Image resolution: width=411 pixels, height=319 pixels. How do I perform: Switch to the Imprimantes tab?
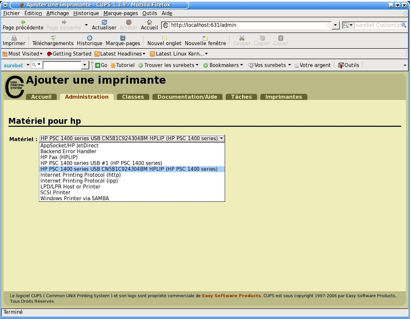pos(284,97)
